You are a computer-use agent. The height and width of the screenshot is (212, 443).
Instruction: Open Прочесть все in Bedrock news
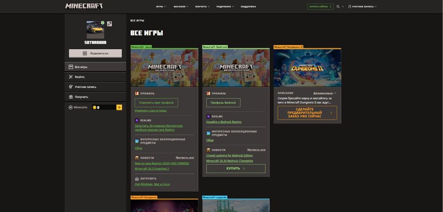coord(256,150)
